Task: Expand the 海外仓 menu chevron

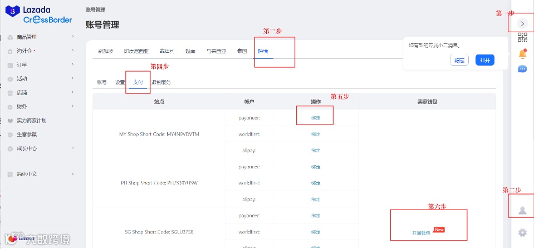Action: coord(72,51)
